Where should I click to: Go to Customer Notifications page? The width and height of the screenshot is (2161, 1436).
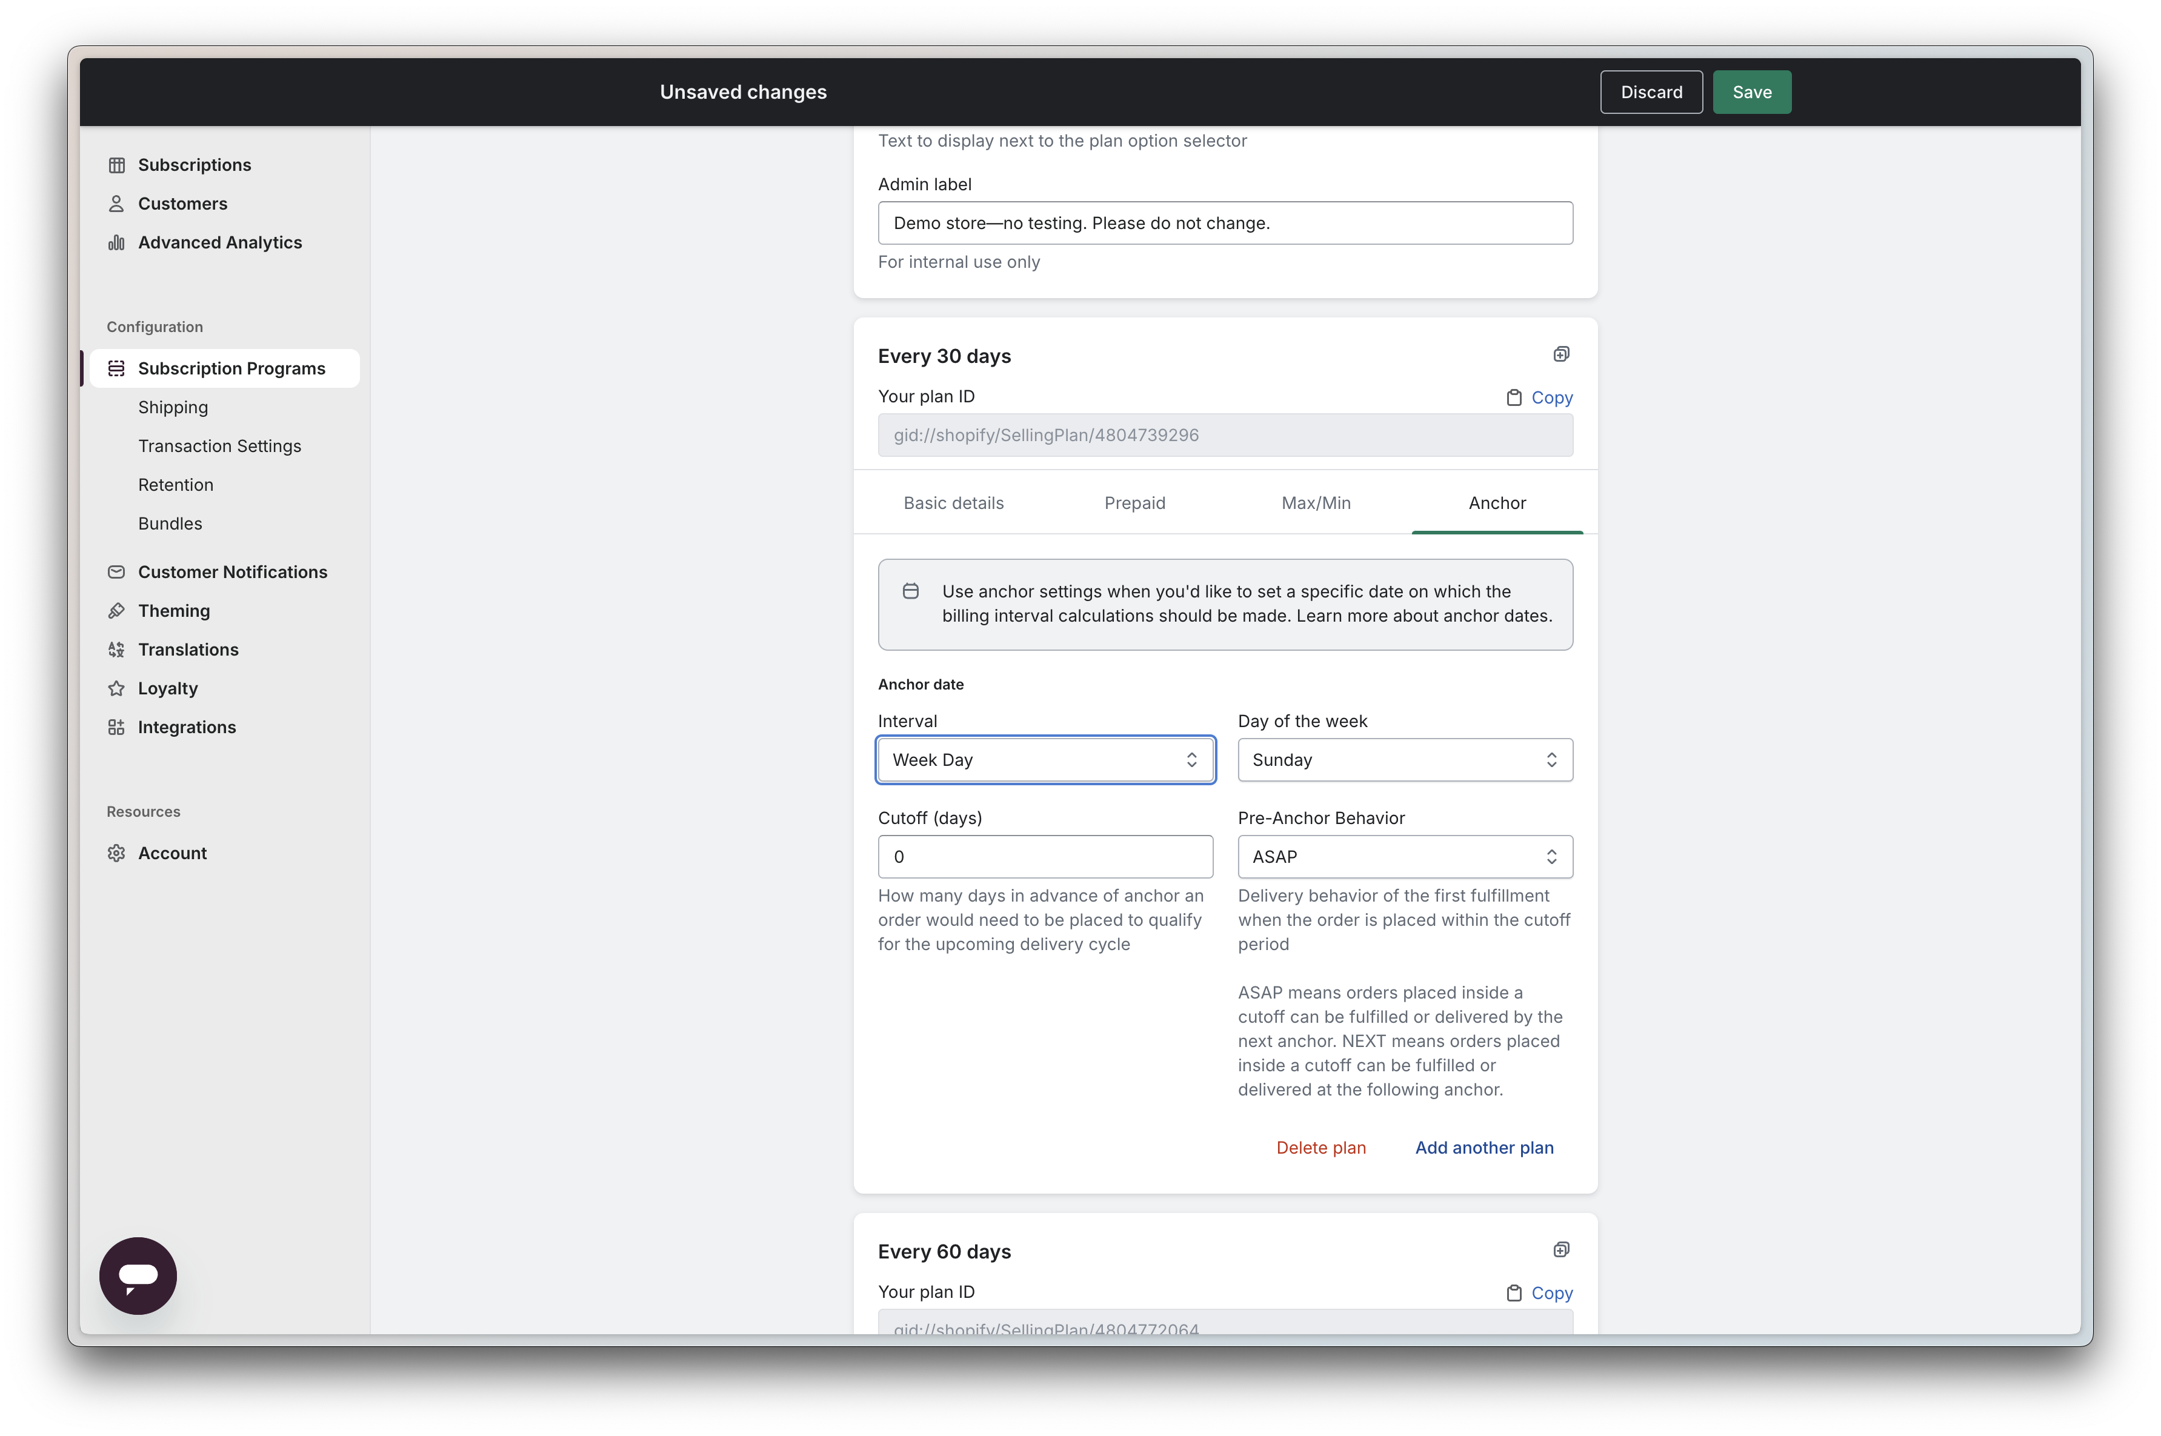231,573
